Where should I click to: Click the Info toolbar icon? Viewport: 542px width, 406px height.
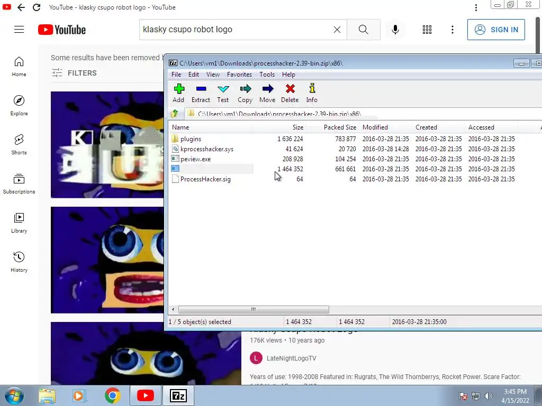tap(312, 93)
